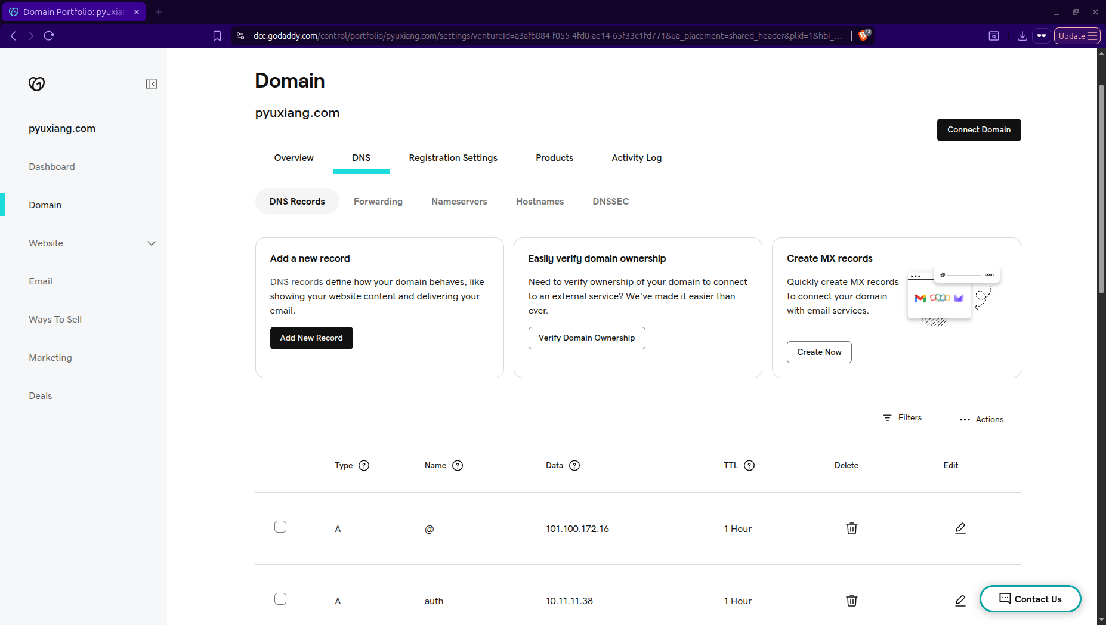1106x625 pixels.
Task: Click the page vertical scrollbar
Action: pyautogui.click(x=1101, y=191)
